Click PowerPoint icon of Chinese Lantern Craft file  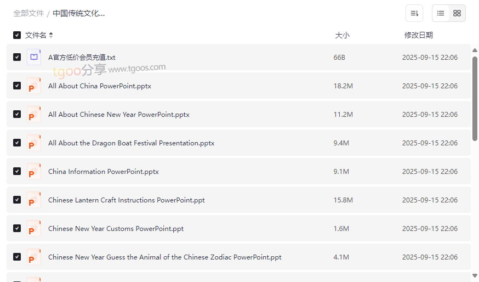pos(34,200)
